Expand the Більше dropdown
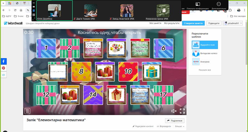248x132 pixels. tap(179, 126)
